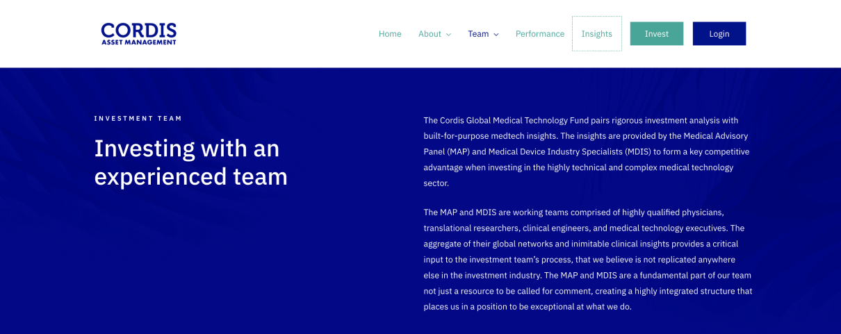
Task: Open the About menu item
Action: (x=430, y=34)
